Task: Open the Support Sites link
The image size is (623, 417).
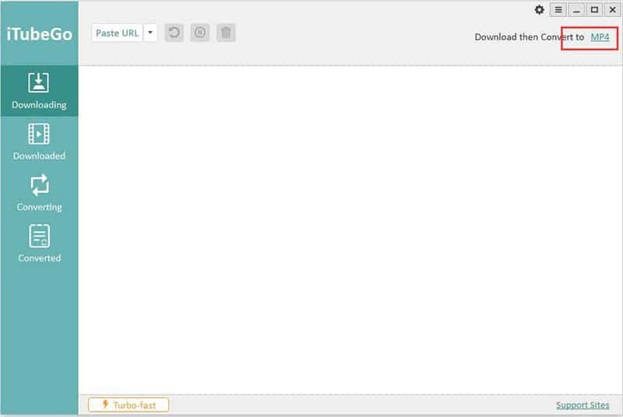Action: 583,405
